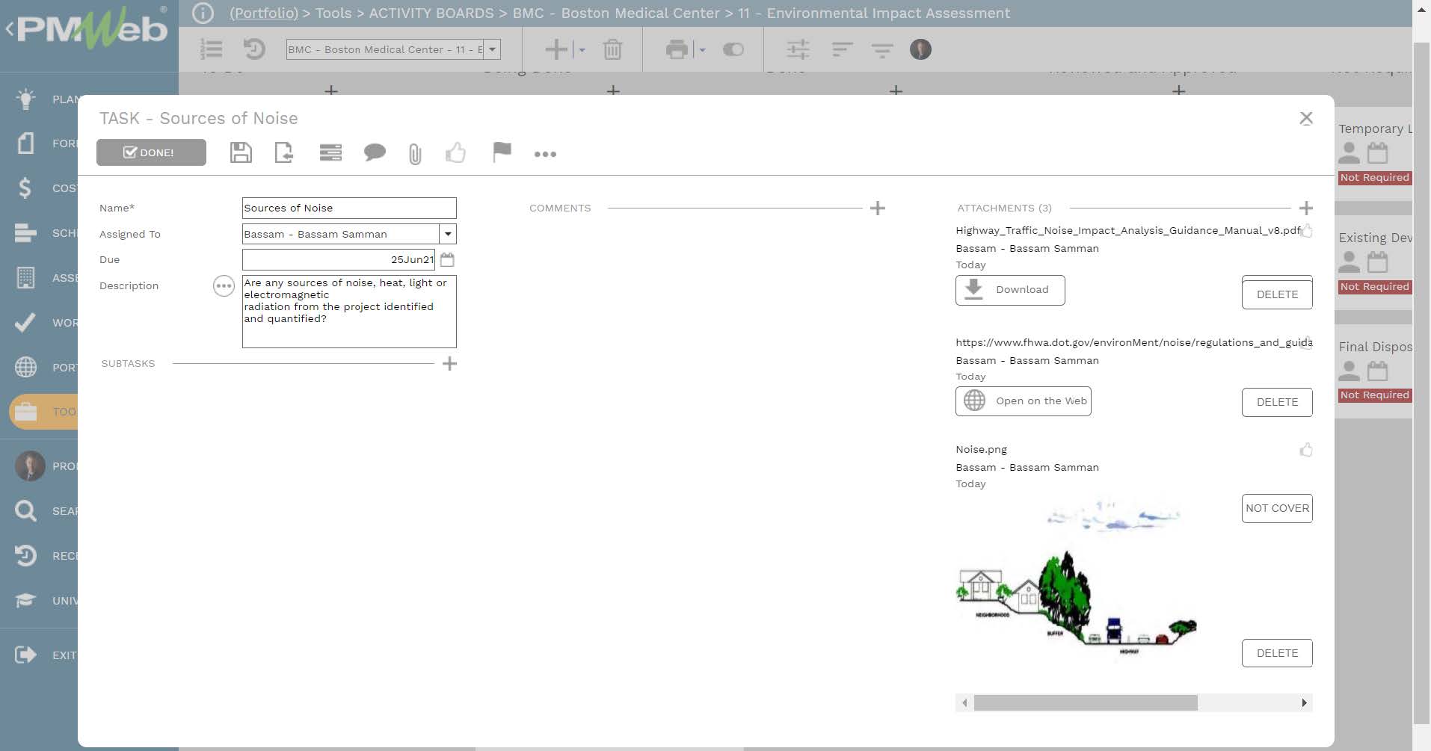Click the Name input field
Viewport: 1431px width, 751px height.
point(349,208)
